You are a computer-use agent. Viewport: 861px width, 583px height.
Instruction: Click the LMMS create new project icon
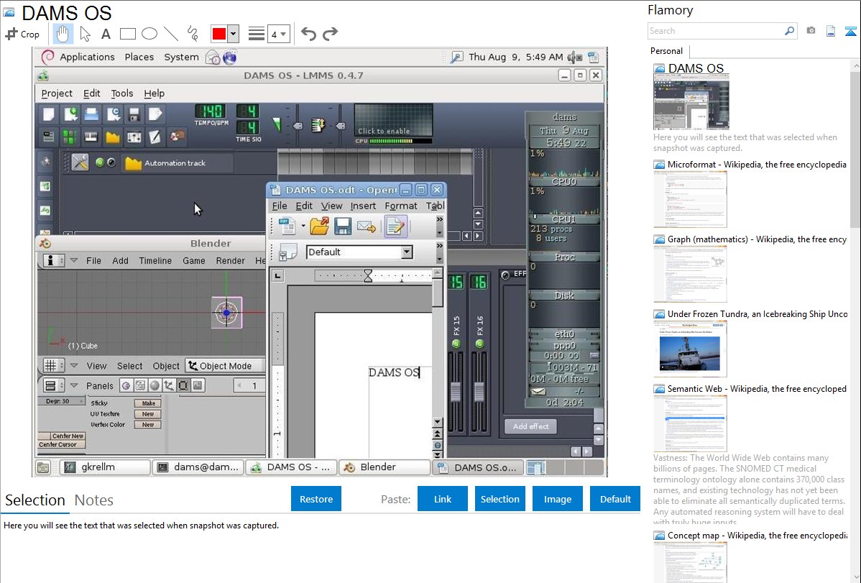click(x=49, y=114)
